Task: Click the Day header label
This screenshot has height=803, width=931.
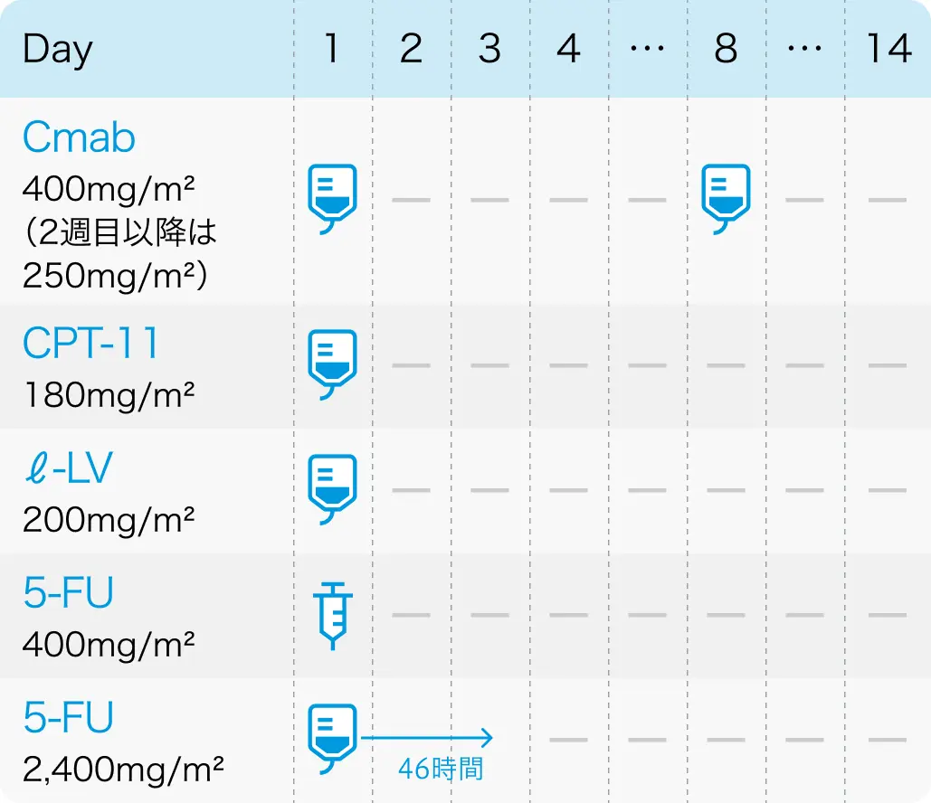Action: [58, 50]
